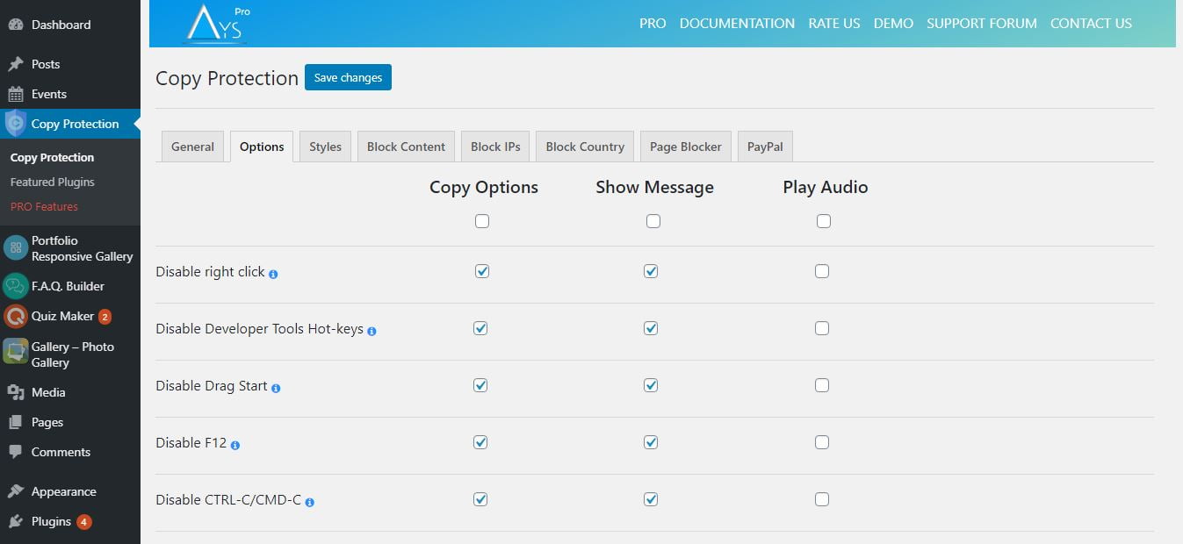1183x544 pixels.
Task: Open the PayPal tab
Action: [765, 147]
